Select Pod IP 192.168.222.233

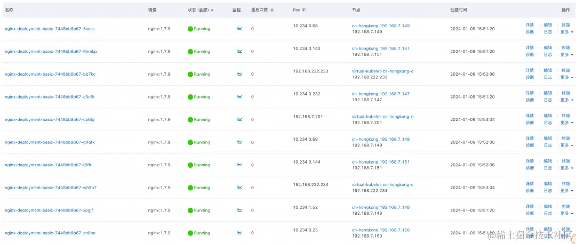310,71
